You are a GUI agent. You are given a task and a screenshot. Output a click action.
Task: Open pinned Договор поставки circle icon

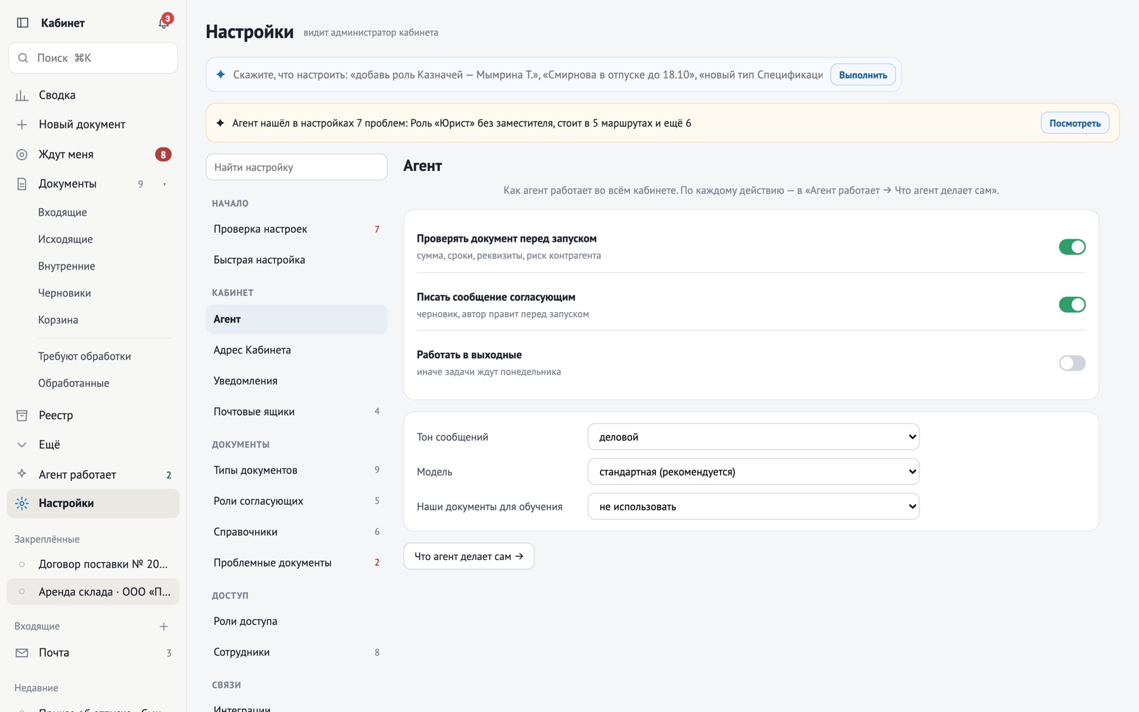[22, 564]
